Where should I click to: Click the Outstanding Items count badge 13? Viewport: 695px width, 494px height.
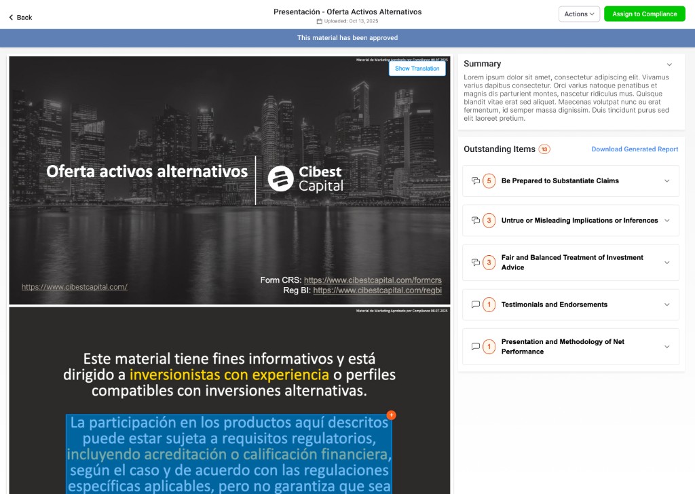[x=544, y=149]
